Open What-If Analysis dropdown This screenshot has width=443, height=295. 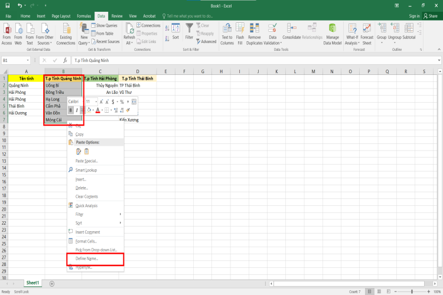(352, 34)
